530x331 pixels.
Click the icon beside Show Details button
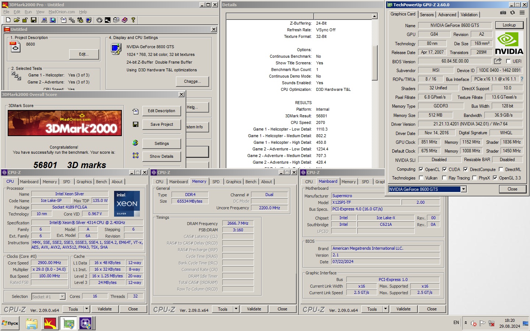[x=135, y=156]
